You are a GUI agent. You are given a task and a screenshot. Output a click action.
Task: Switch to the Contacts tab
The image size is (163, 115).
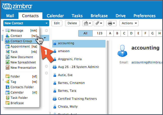coord(30,16)
